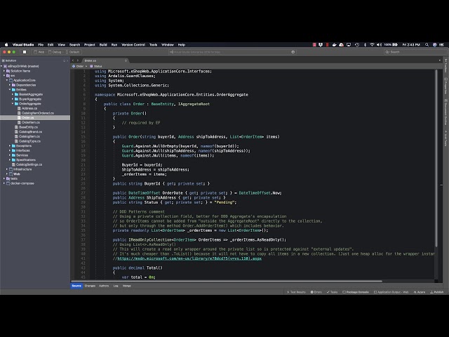The height and width of the screenshot is (337, 449).
Task: Collapse the ApplicationCore project node
Action: point(7,80)
